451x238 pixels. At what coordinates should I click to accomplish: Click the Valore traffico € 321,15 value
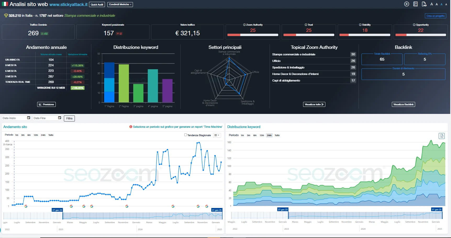(187, 33)
